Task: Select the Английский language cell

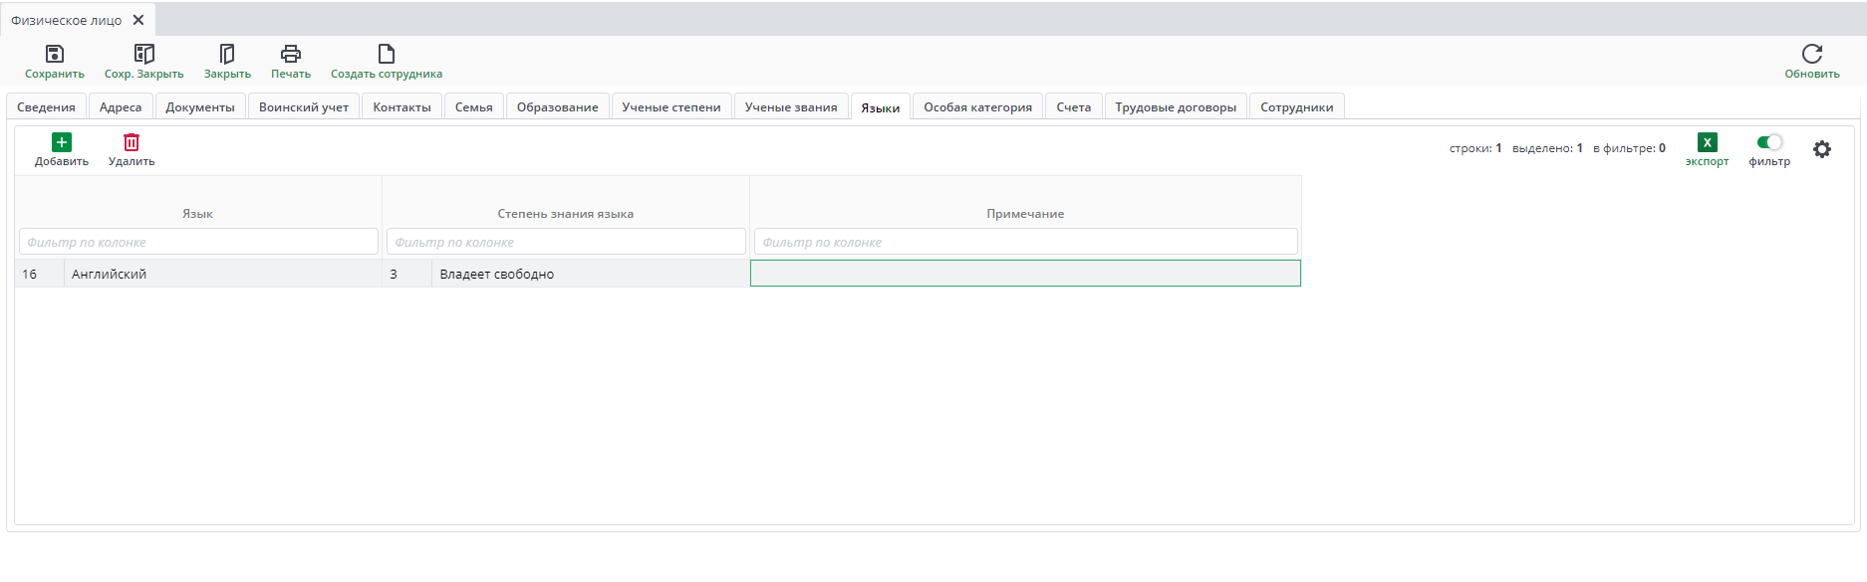Action: point(221,274)
